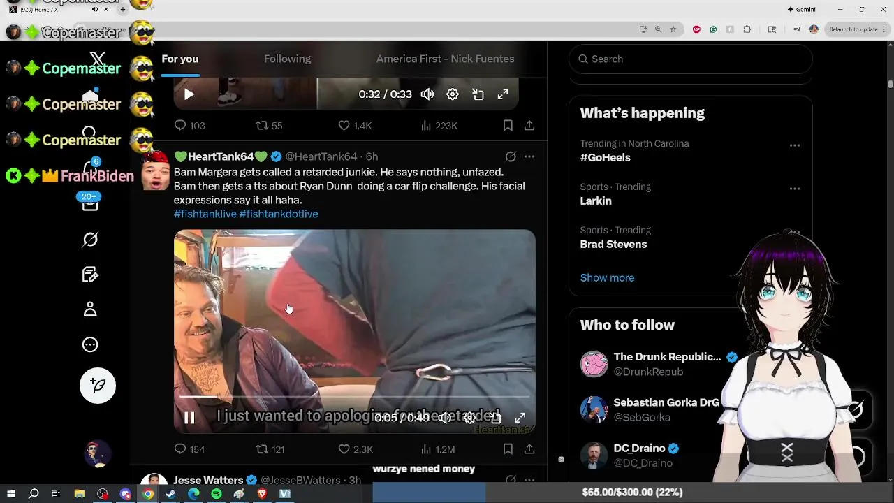
Task: Open Messages with the 20+ badge
Action: pyautogui.click(x=90, y=203)
